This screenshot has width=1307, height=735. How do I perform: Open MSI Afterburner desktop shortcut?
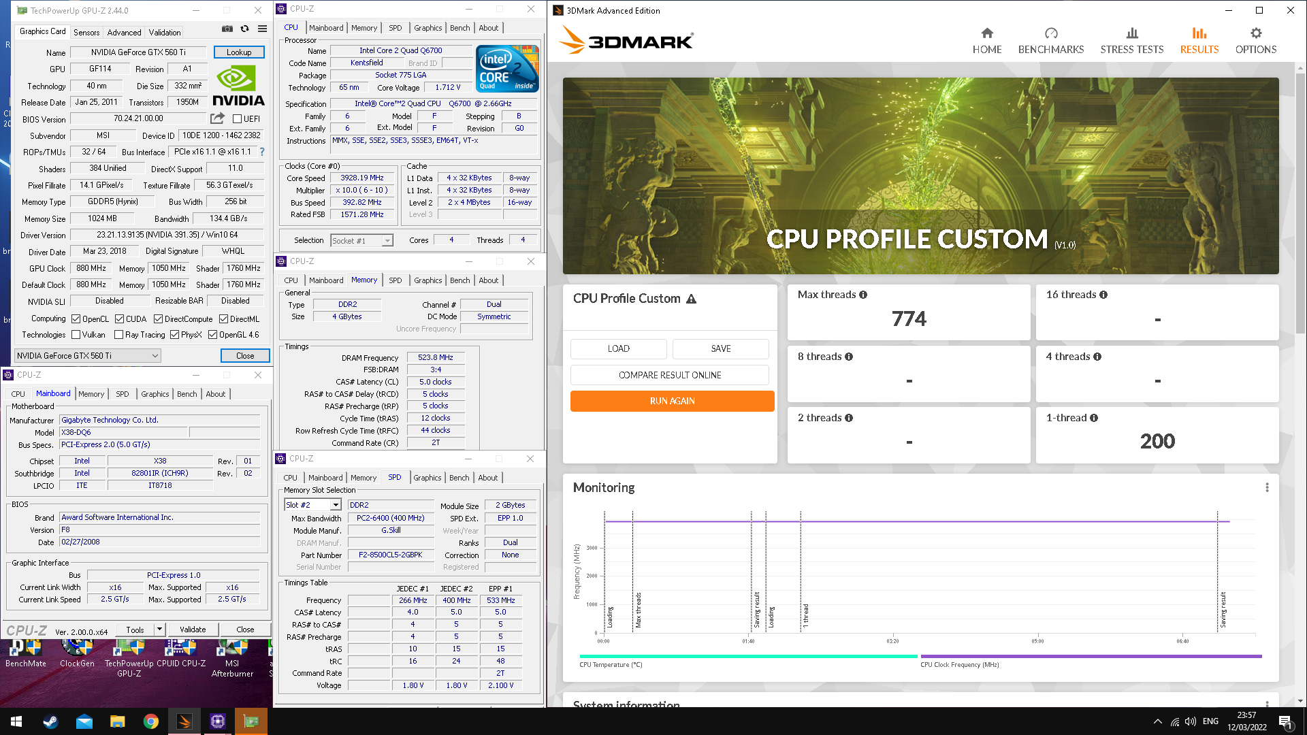232,658
